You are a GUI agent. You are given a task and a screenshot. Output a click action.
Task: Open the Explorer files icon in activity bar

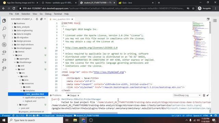click(4, 21)
